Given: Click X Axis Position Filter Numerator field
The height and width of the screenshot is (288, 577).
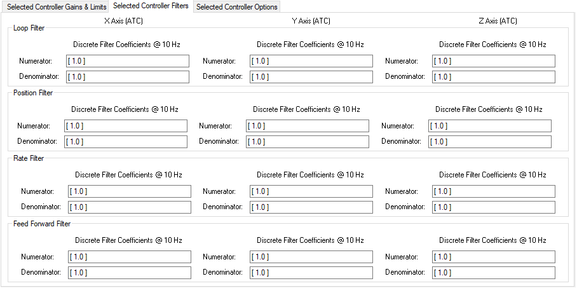Looking at the screenshot, I should click(125, 126).
